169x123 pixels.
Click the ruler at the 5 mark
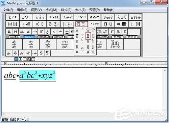[x=106, y=64]
